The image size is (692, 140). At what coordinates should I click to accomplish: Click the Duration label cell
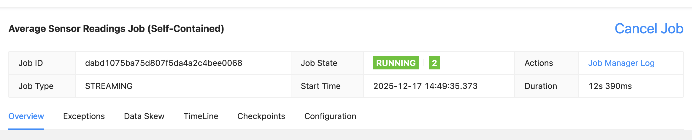pyautogui.click(x=540, y=86)
